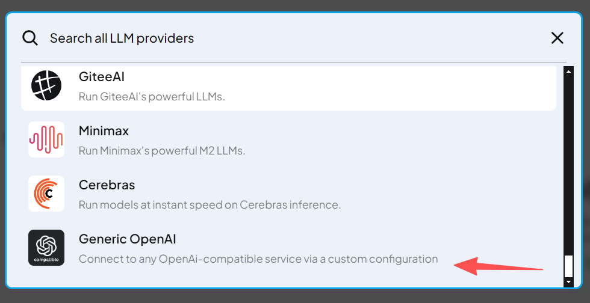Click "Run Minimax's powerful M2 LLMs" text
590x303 pixels.
[162, 151]
